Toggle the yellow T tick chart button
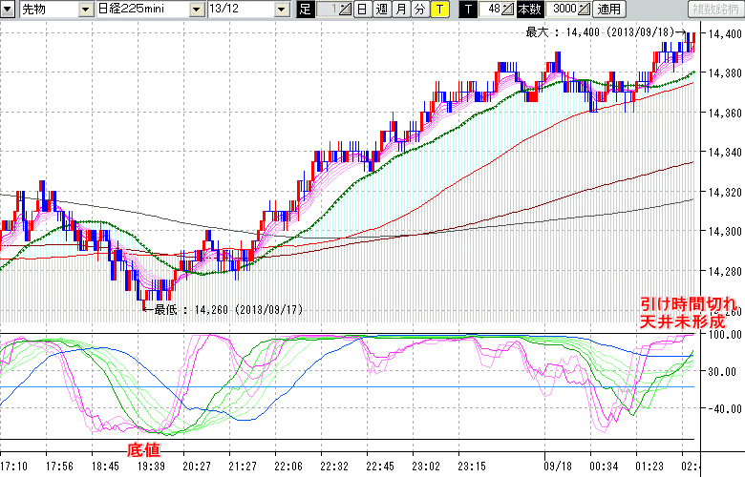Image resolution: width=745 pixels, height=477 pixels. [x=438, y=10]
